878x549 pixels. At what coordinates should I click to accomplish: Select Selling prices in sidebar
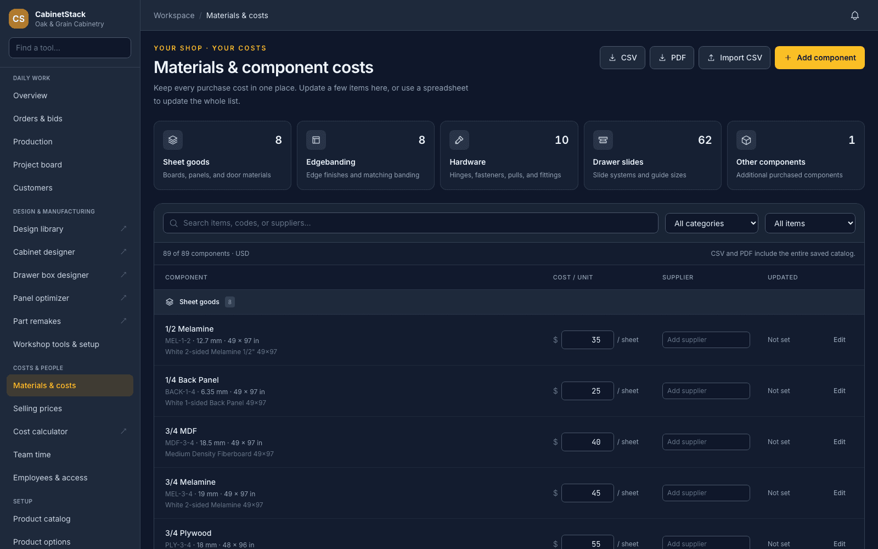click(70, 408)
